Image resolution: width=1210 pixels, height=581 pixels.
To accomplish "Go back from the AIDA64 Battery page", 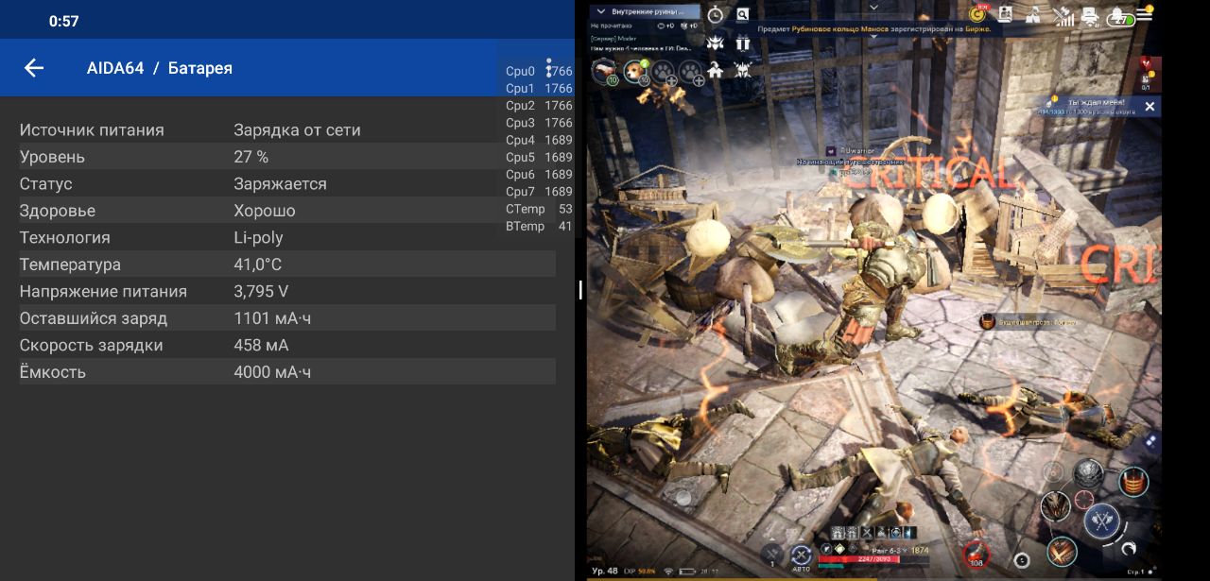I will 34,68.
